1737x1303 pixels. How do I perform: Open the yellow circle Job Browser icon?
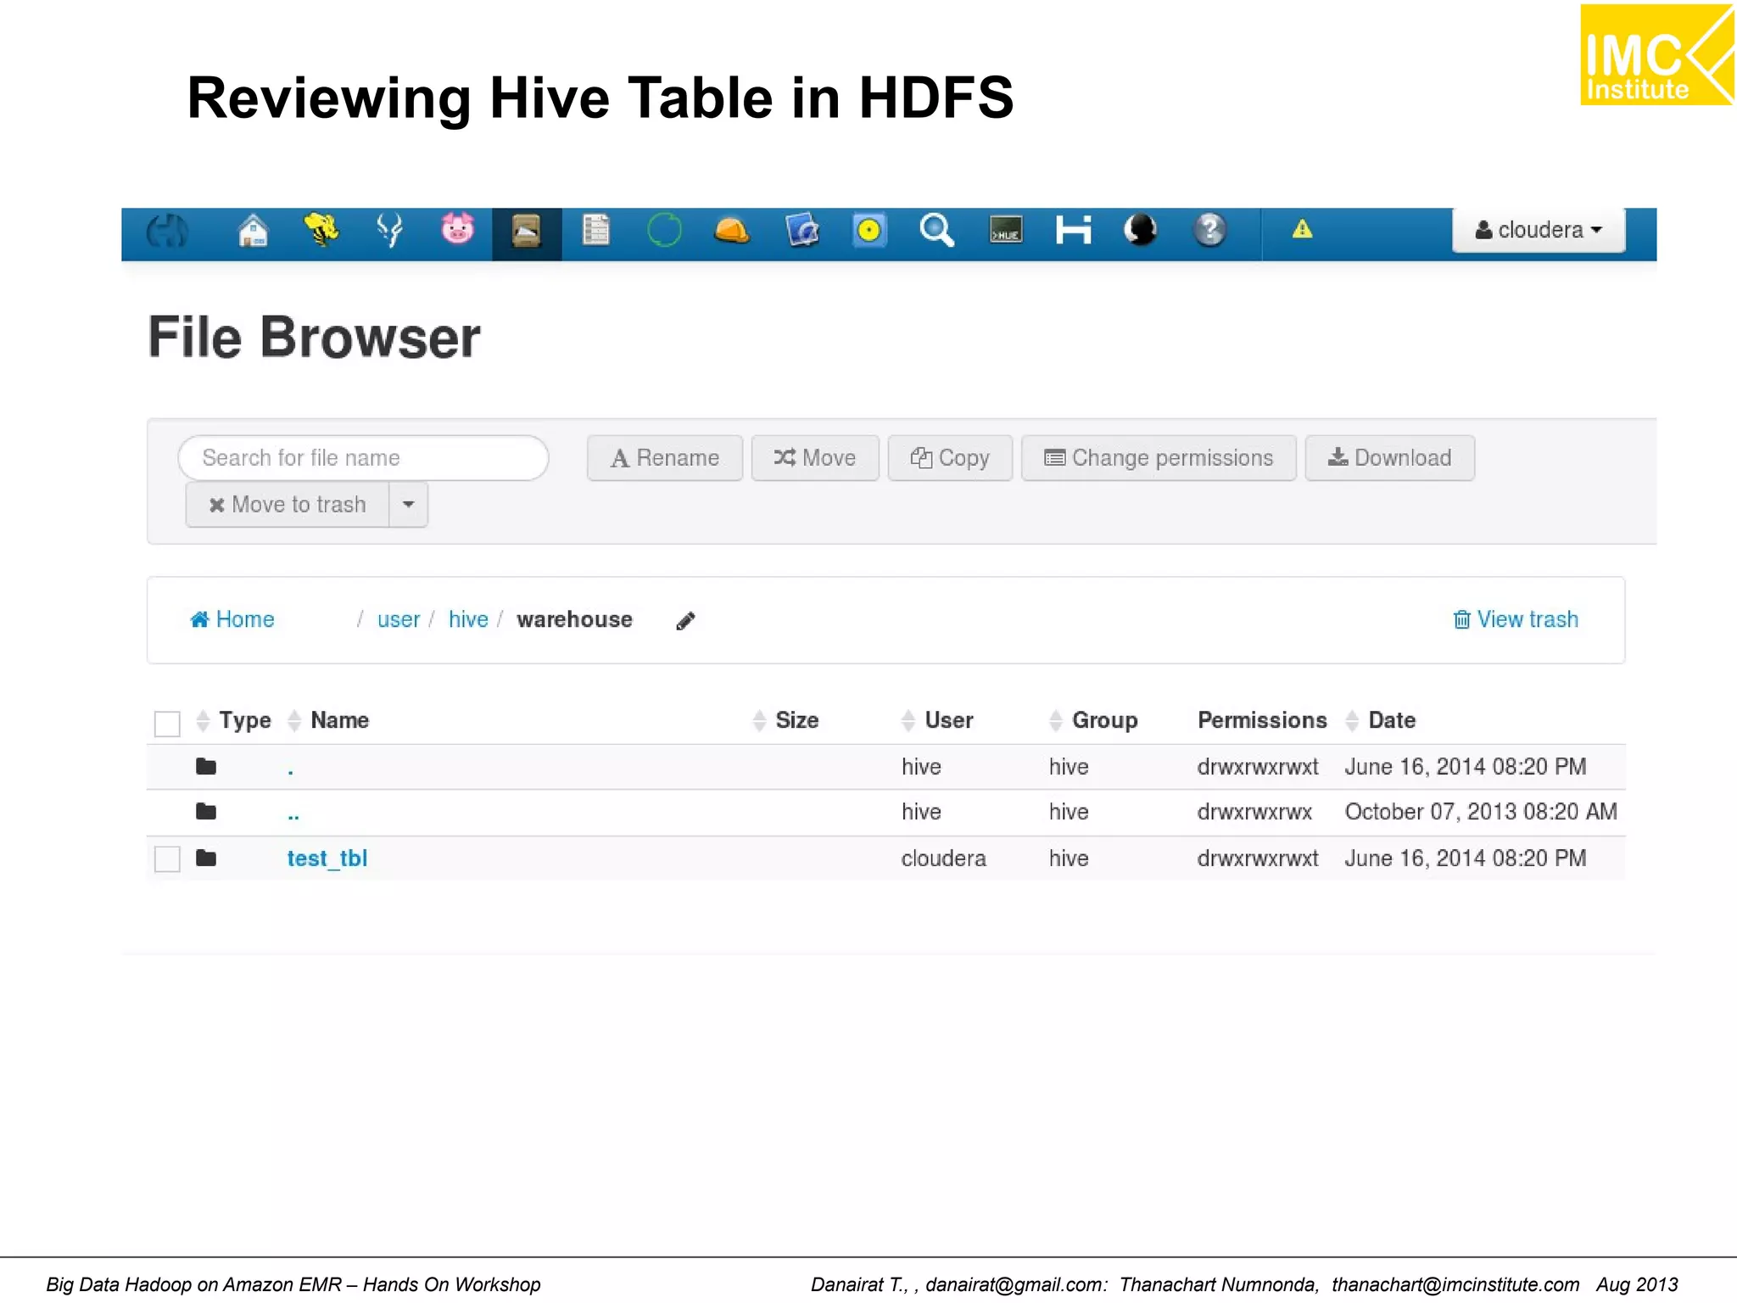click(869, 230)
